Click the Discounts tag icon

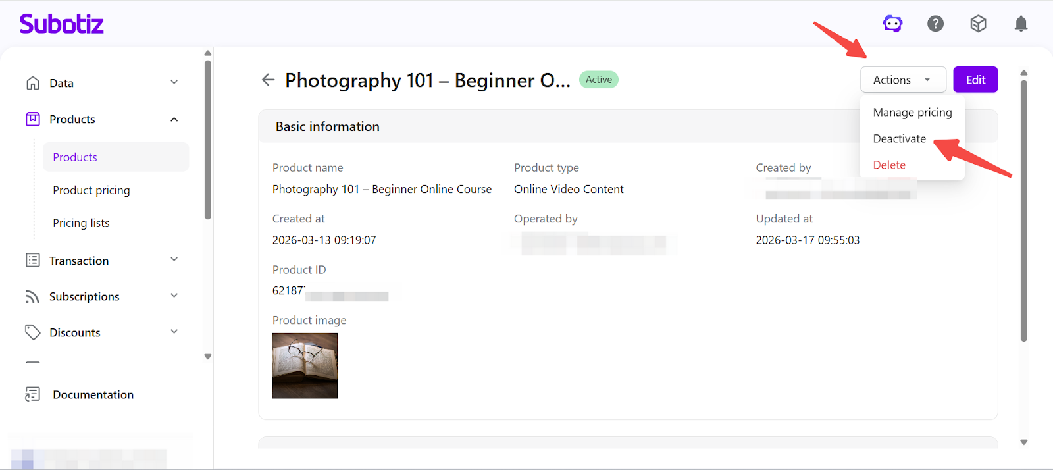[33, 332]
